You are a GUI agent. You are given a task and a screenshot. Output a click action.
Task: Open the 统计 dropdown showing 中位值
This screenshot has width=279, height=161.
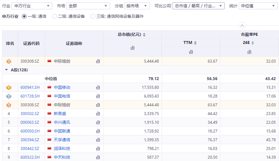click(x=257, y=6)
